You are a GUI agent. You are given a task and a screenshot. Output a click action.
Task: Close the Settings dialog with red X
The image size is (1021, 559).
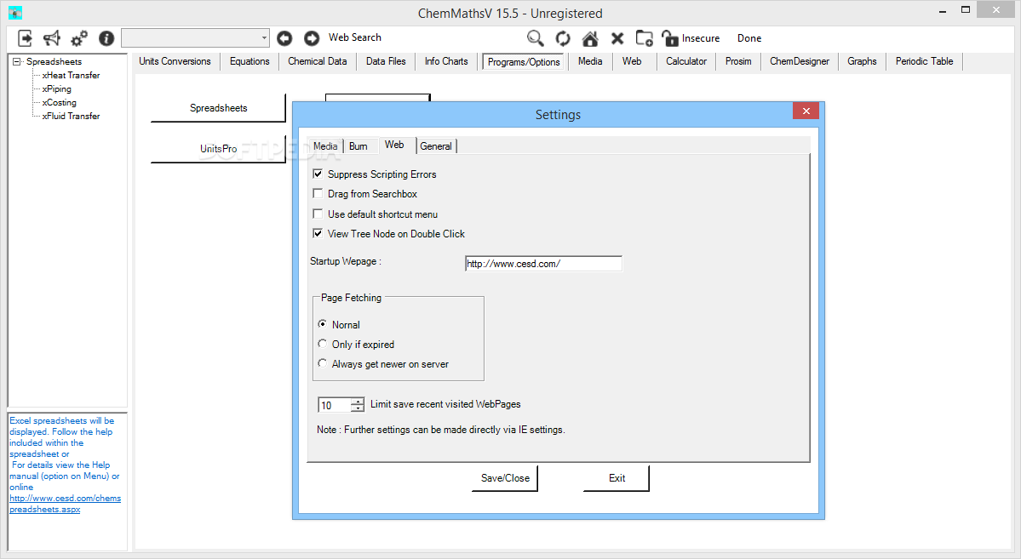[x=806, y=111]
